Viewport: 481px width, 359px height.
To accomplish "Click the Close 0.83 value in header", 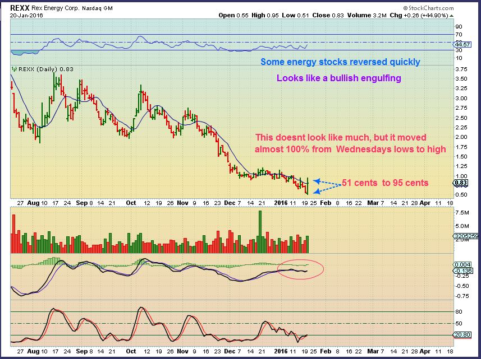I will (x=328, y=15).
